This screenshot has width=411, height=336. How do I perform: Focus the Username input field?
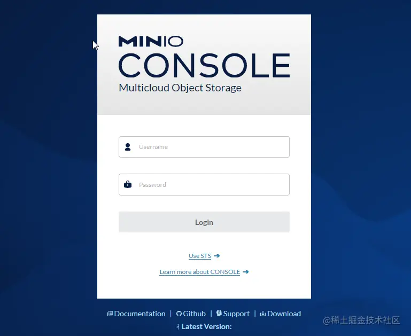[204, 147]
